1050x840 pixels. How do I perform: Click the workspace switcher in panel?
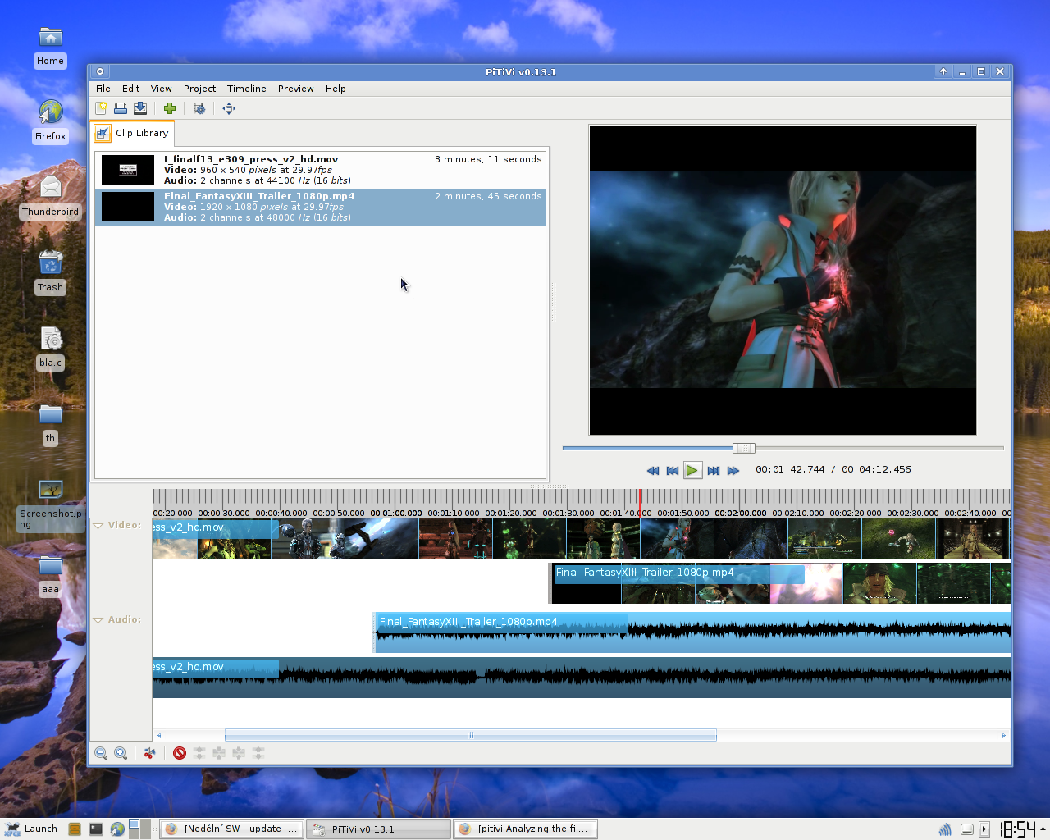click(x=139, y=829)
